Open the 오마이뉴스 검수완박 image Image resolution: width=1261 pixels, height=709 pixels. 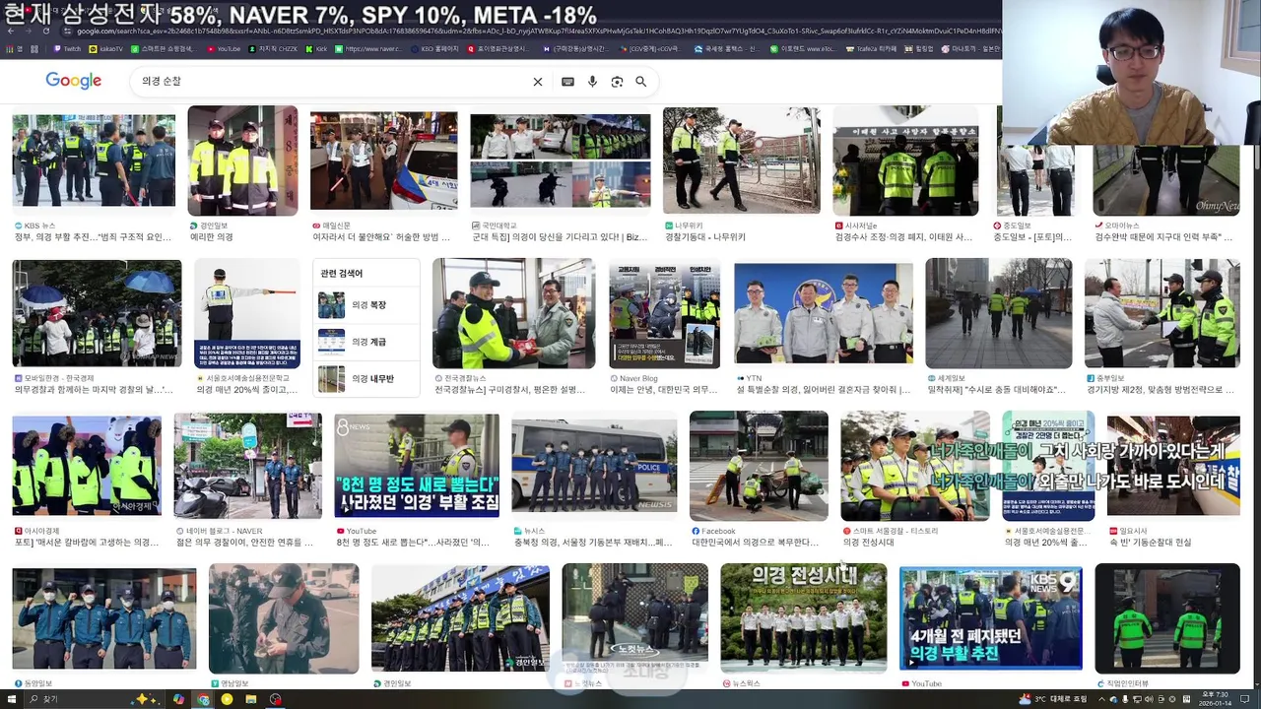click(x=1166, y=181)
